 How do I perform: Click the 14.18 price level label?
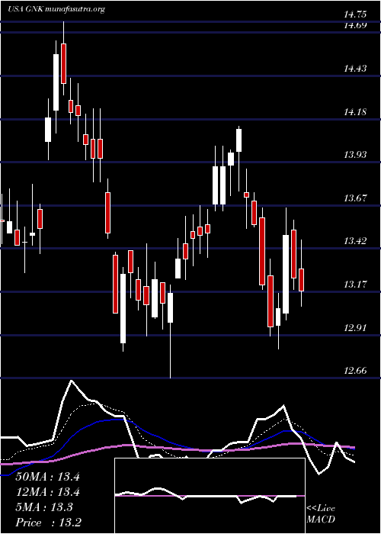[x=355, y=112]
